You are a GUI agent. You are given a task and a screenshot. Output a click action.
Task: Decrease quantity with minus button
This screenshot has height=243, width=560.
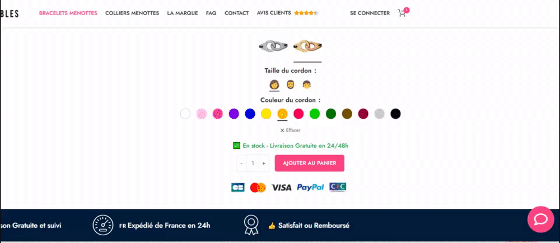(242, 163)
